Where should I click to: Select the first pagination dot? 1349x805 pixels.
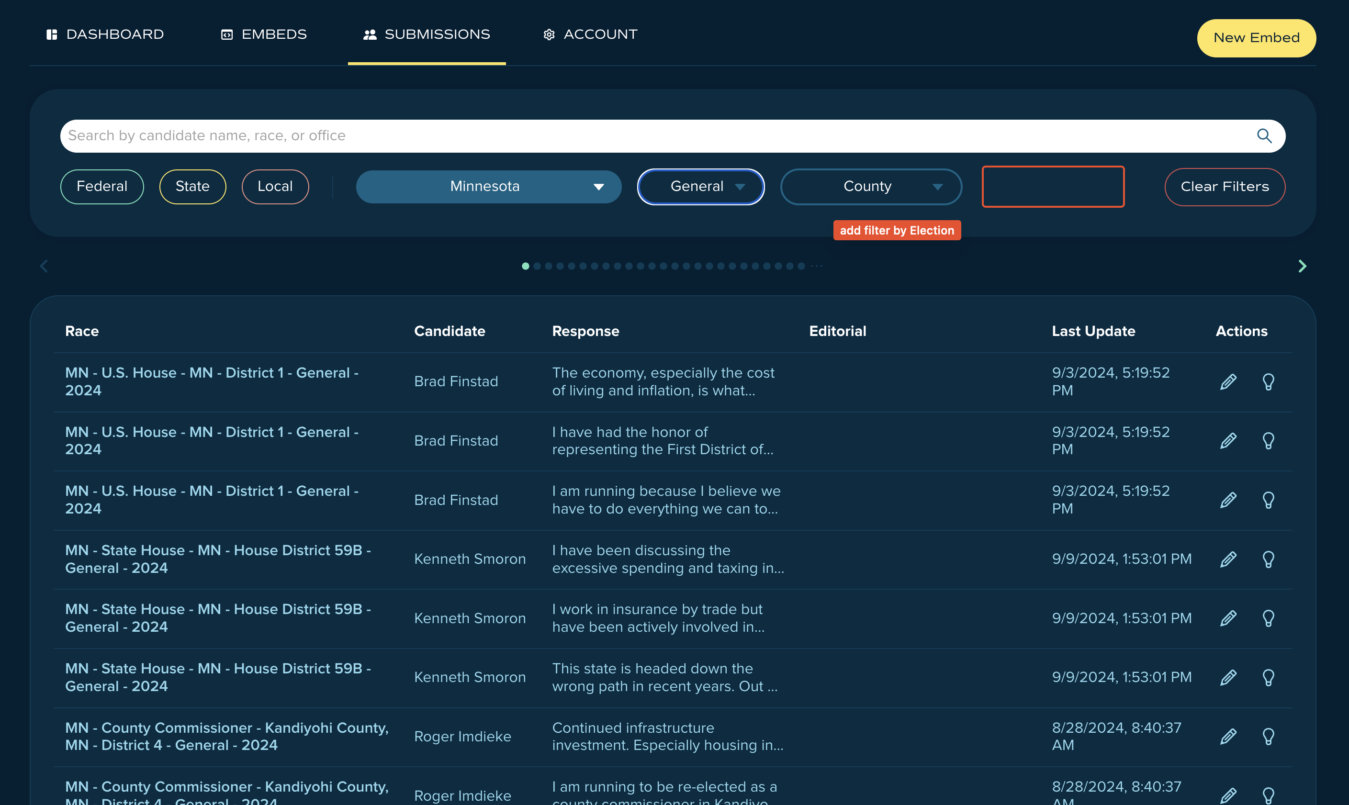[525, 266]
